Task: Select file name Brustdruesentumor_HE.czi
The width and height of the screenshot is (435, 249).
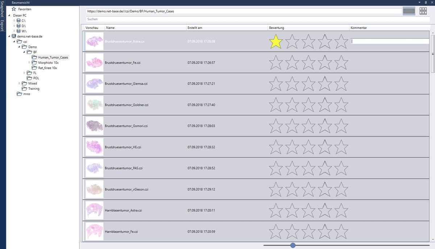Action: coord(123,147)
